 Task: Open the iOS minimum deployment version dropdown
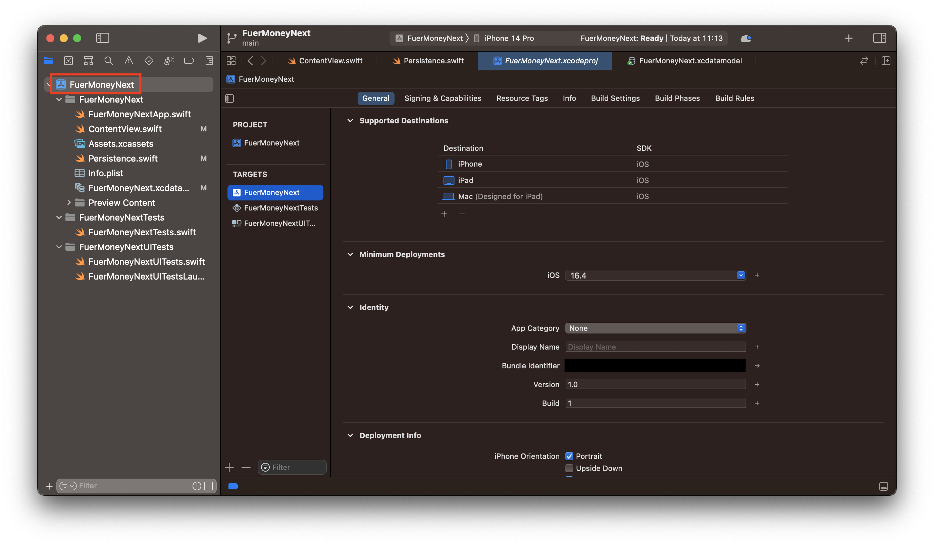tap(740, 275)
